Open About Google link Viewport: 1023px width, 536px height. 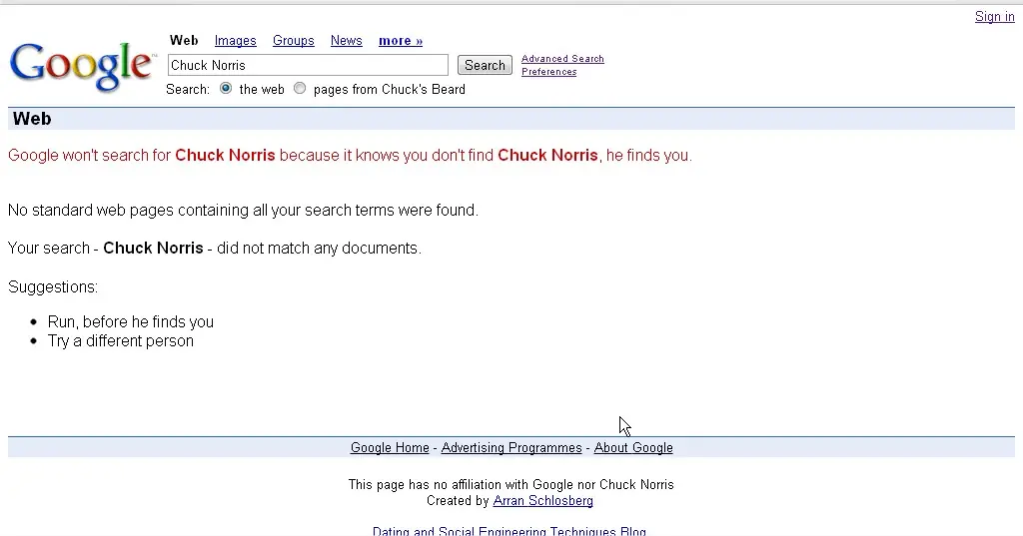click(633, 447)
